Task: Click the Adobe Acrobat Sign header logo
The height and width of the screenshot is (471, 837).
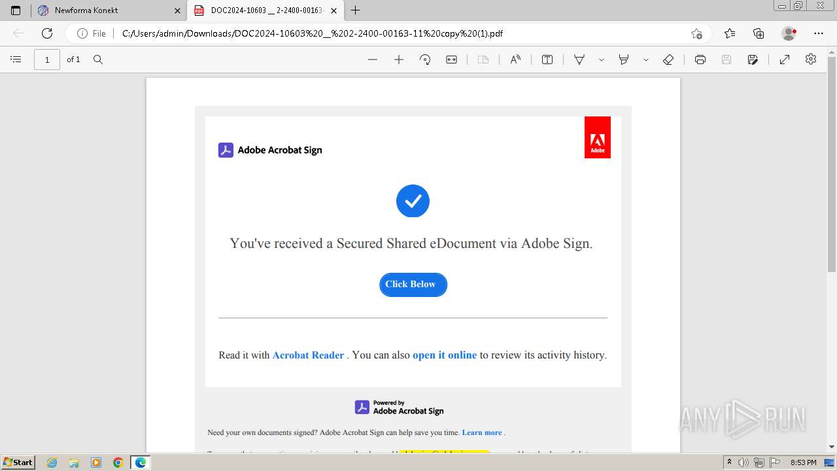Action: (270, 150)
